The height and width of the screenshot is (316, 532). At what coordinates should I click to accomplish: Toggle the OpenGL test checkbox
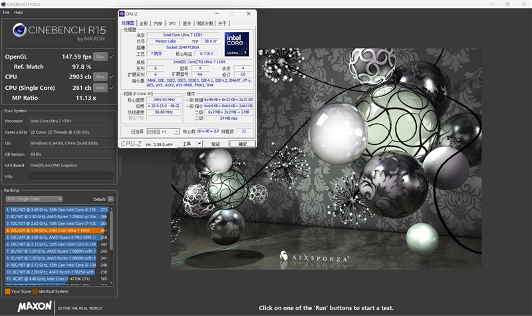point(112,57)
